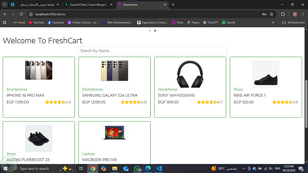
Task: Open Task View on the taskbar
Action: 81,168
